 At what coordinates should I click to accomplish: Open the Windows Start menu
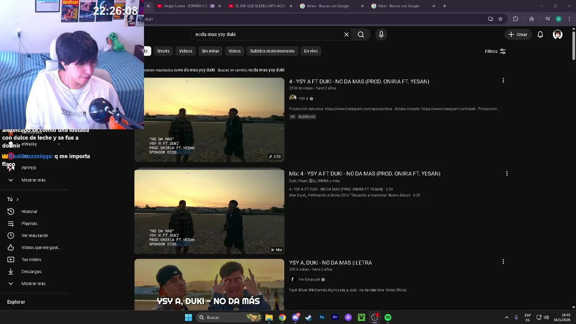[x=189, y=317]
